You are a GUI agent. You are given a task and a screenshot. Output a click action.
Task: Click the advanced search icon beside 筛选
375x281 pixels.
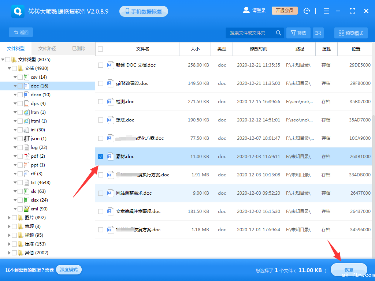click(x=318, y=33)
